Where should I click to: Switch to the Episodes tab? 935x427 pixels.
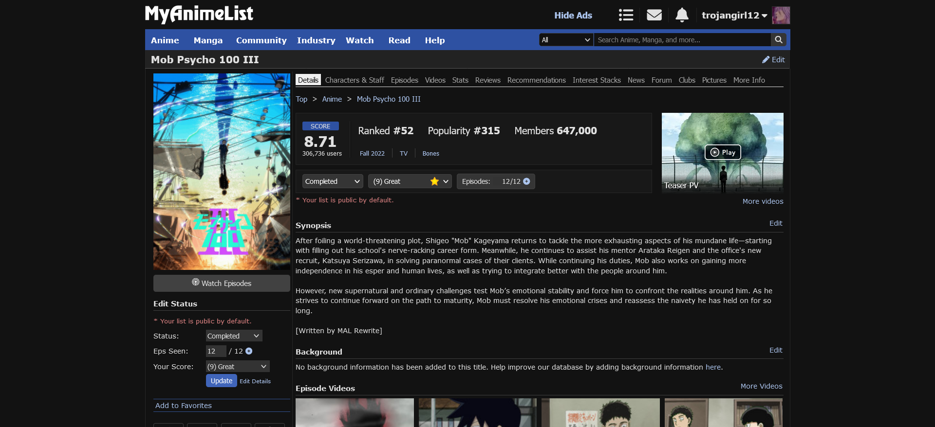tap(405, 80)
